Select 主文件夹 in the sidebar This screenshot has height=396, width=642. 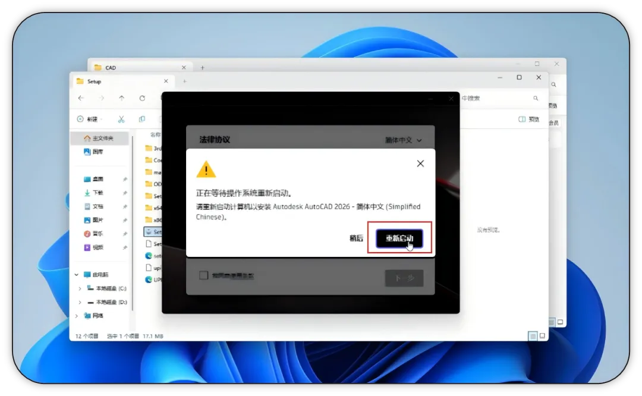[x=99, y=139]
